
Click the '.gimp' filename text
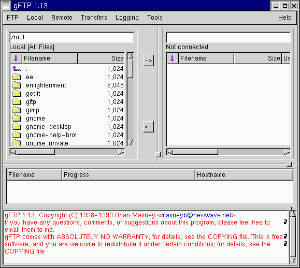point(32,110)
